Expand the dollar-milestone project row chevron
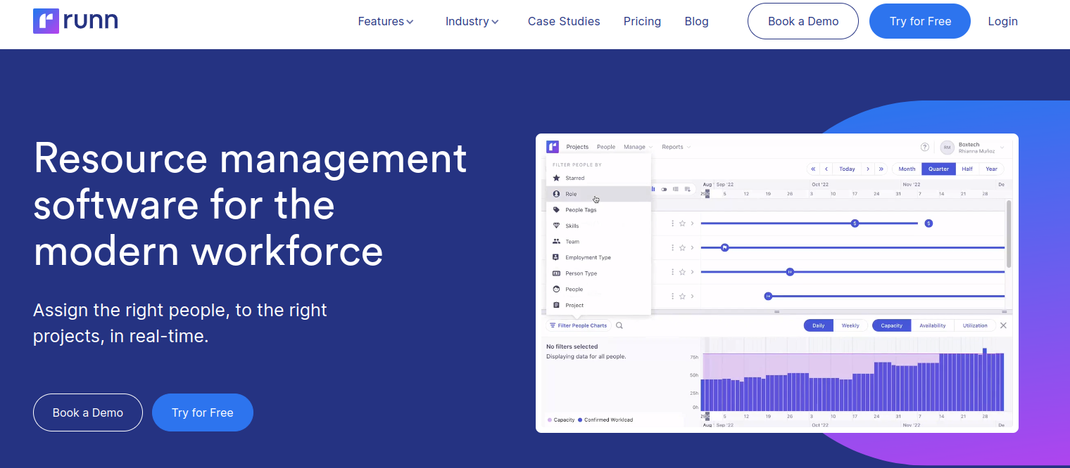The width and height of the screenshot is (1070, 468). pyautogui.click(x=692, y=223)
